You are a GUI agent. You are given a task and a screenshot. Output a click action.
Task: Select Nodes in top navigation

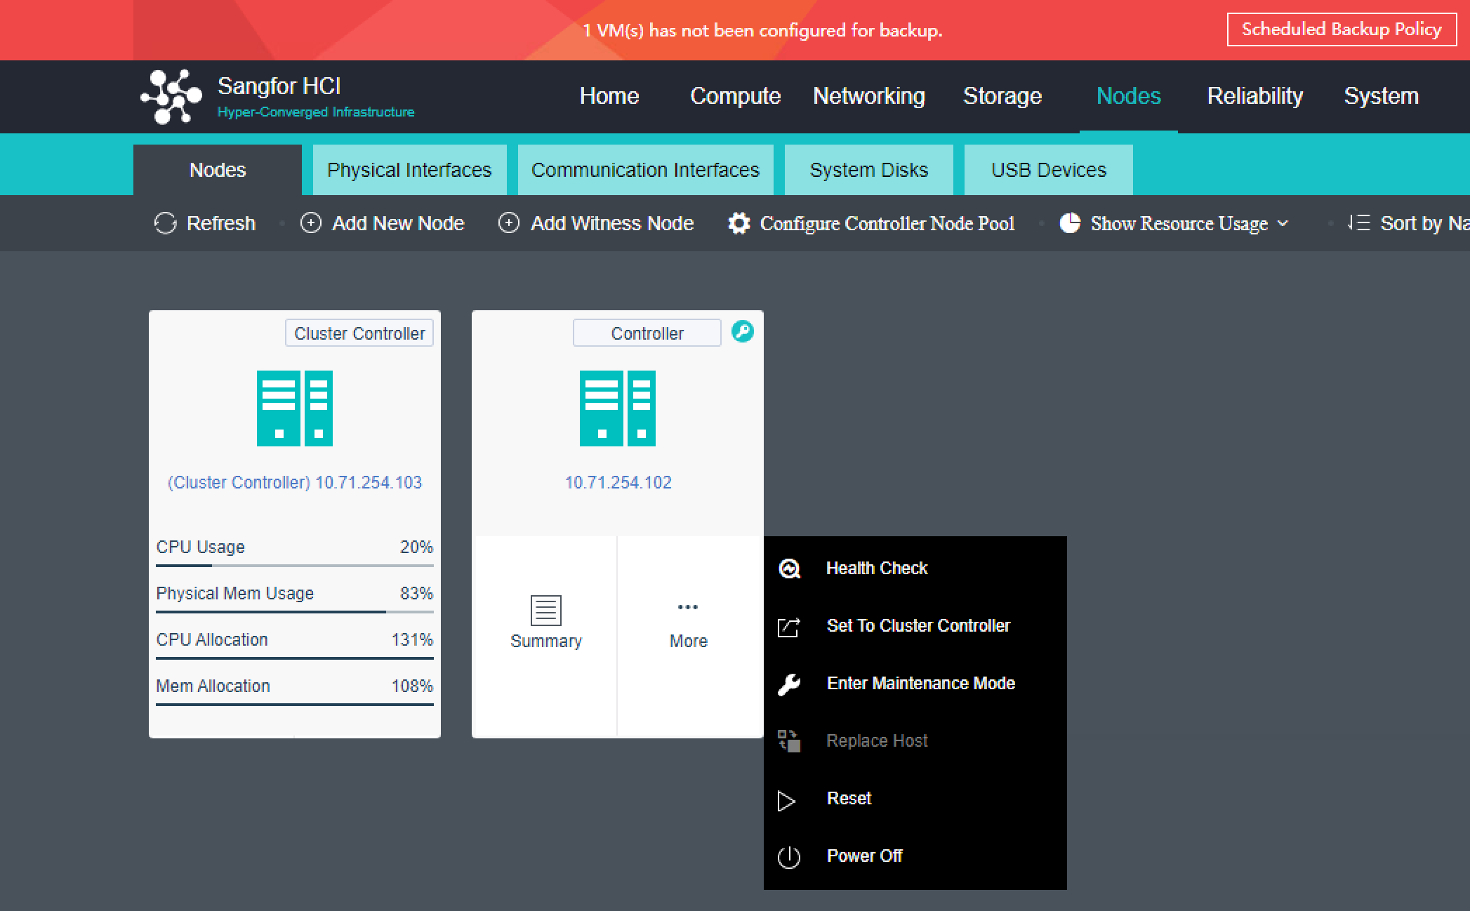pyautogui.click(x=1129, y=96)
